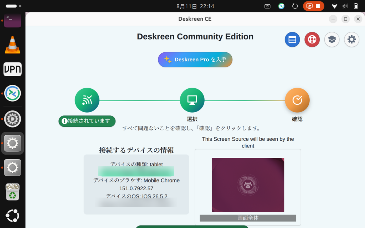This screenshot has height=228, width=365.
Task: Open Deskreen settings gear icon
Action: 351,40
